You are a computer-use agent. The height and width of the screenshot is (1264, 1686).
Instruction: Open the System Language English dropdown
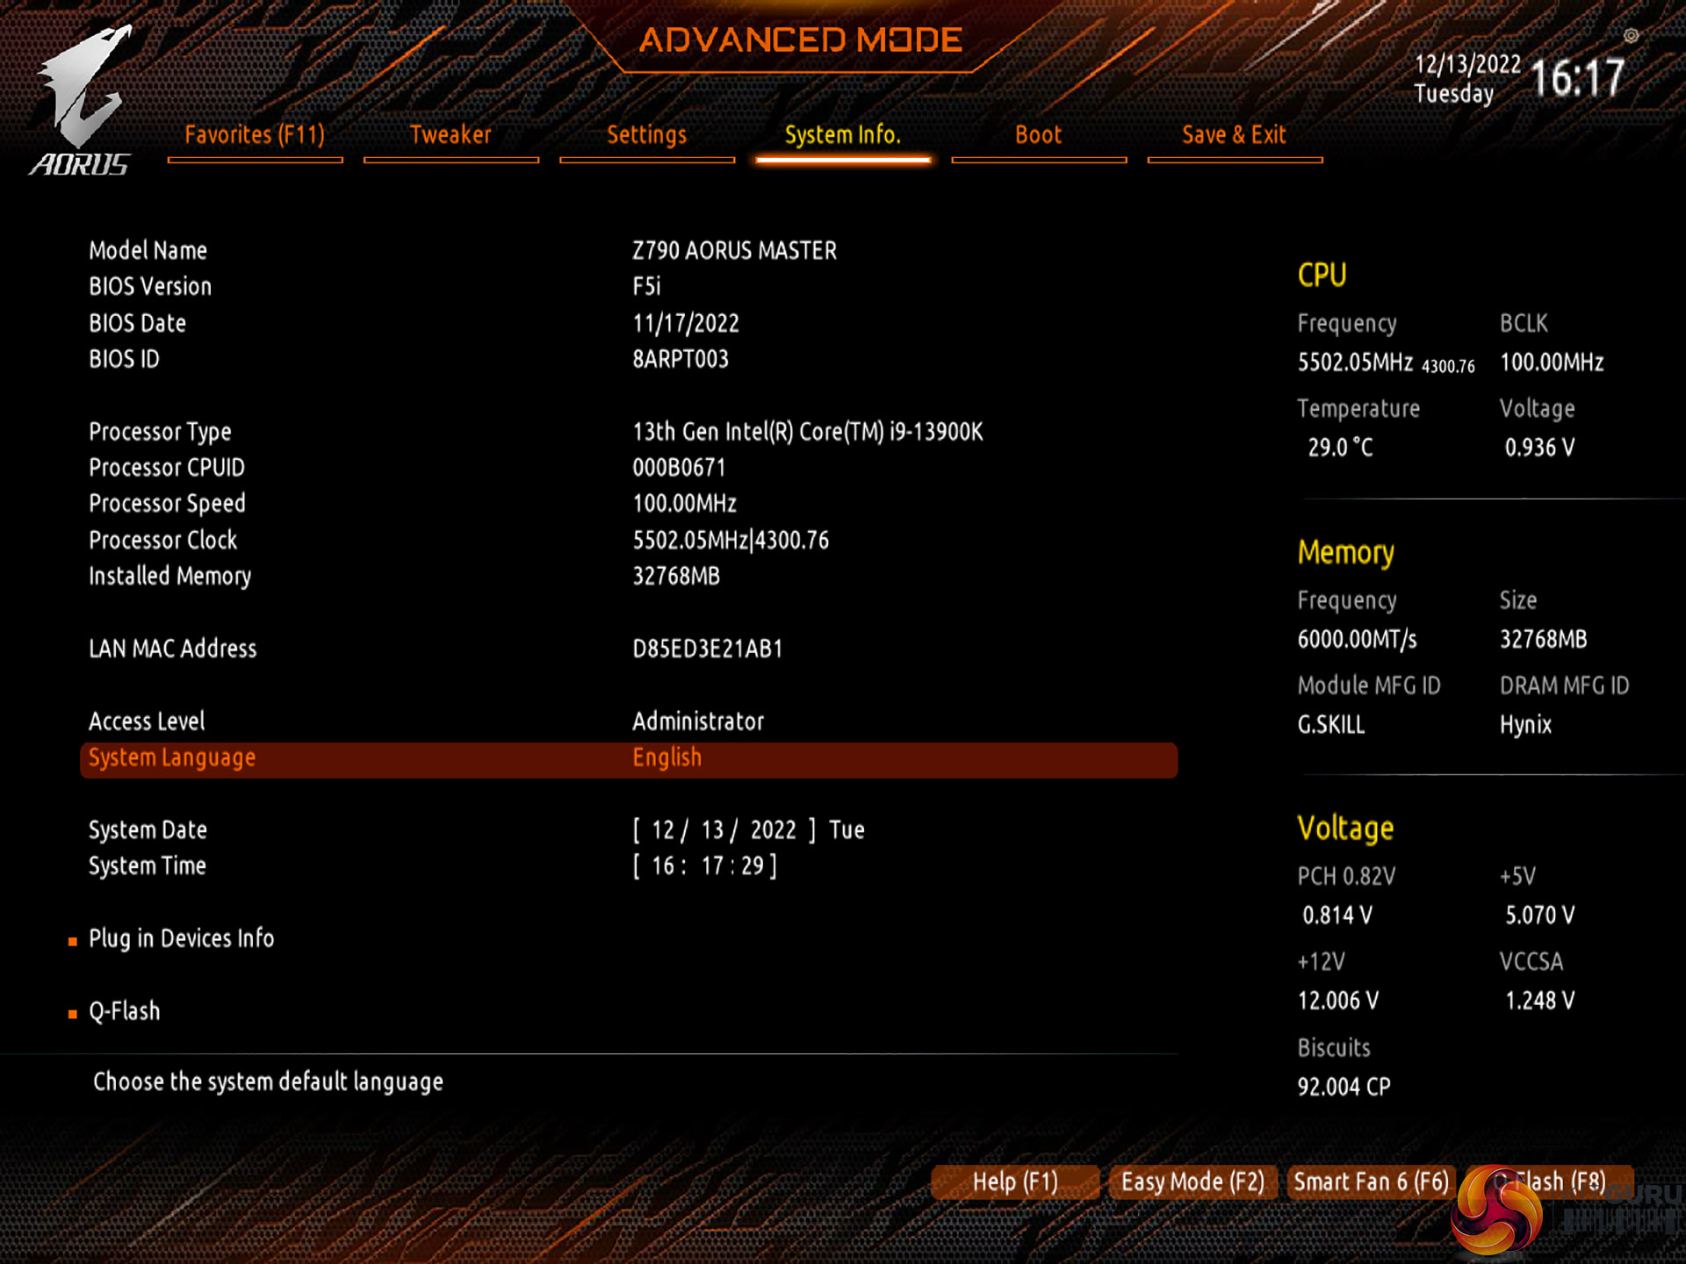click(x=667, y=758)
